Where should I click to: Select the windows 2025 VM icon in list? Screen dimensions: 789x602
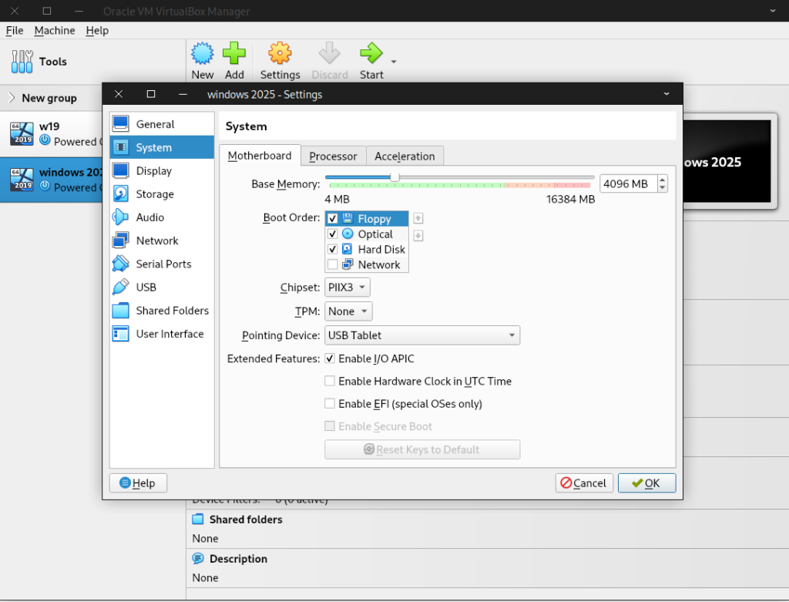click(22, 180)
